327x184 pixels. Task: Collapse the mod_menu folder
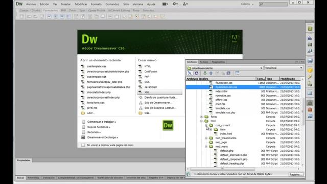[x=206, y=147]
